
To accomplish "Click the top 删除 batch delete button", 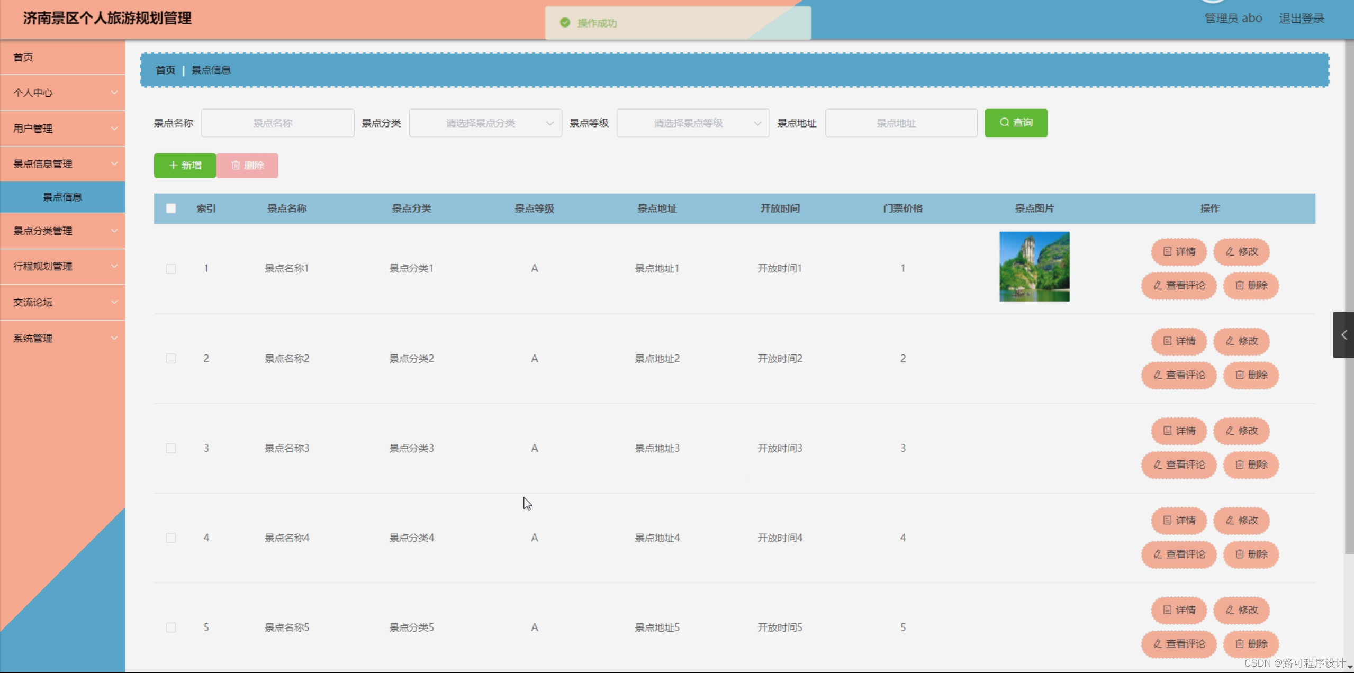I will pyautogui.click(x=247, y=166).
